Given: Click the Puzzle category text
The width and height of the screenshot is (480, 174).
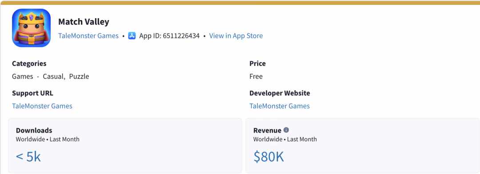Looking at the screenshot, I should click(x=79, y=76).
